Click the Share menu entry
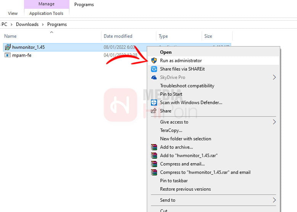The height and width of the screenshot is (212, 297). 214,111
